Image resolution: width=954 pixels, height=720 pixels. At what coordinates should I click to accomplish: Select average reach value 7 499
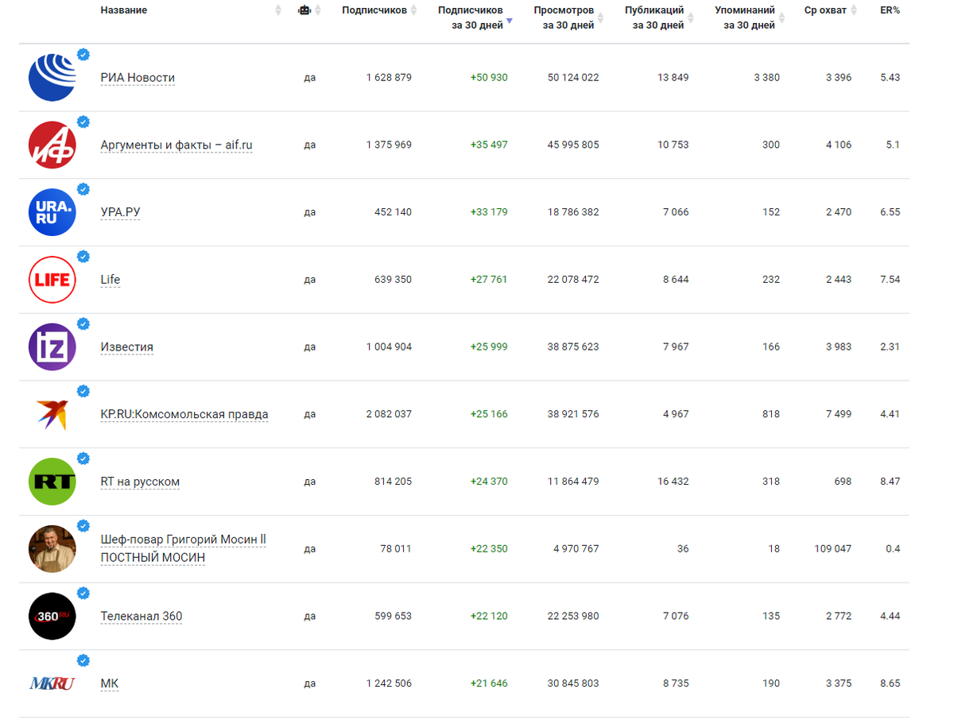click(839, 414)
